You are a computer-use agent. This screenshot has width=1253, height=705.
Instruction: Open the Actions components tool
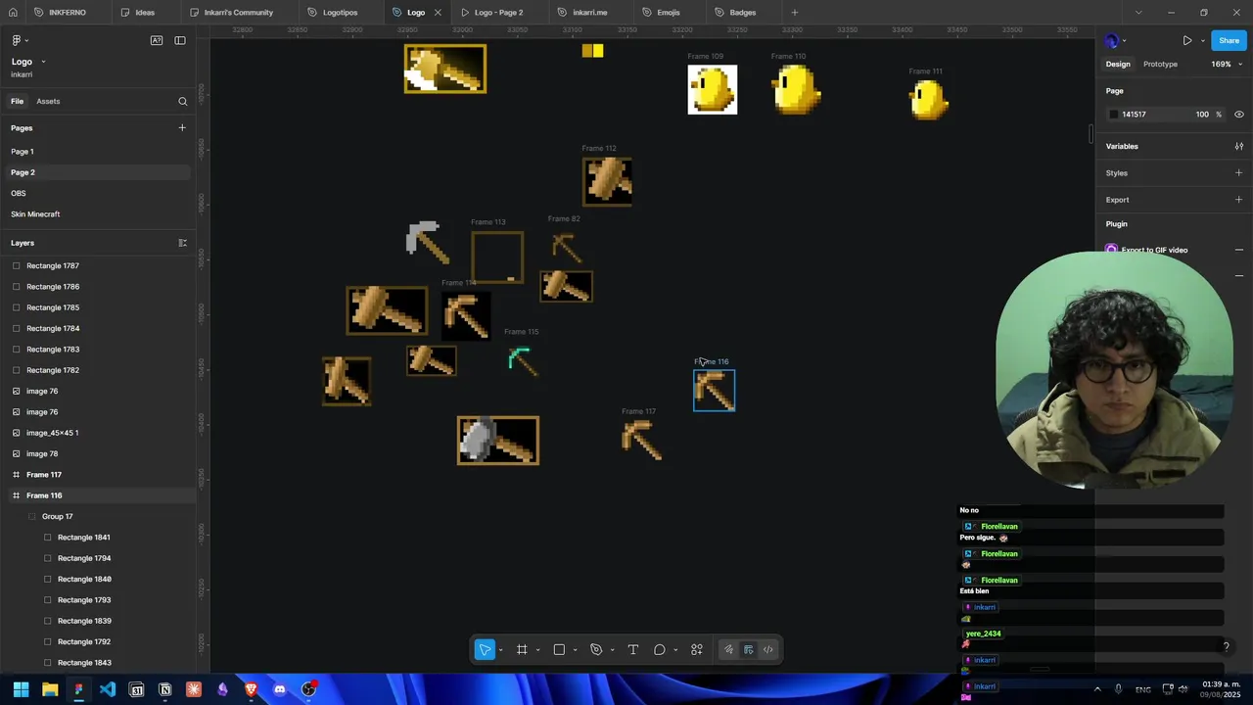click(697, 649)
